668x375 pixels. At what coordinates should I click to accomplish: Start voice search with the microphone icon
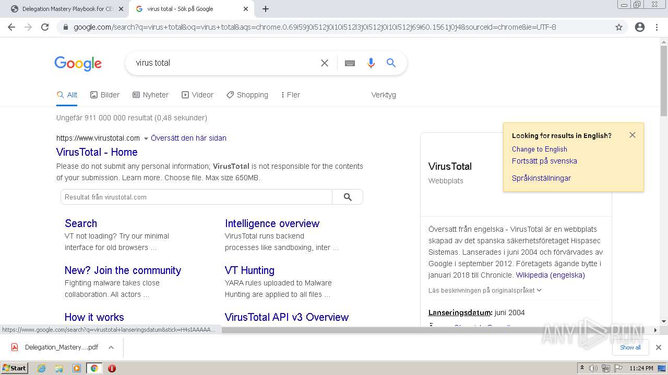[x=371, y=63]
